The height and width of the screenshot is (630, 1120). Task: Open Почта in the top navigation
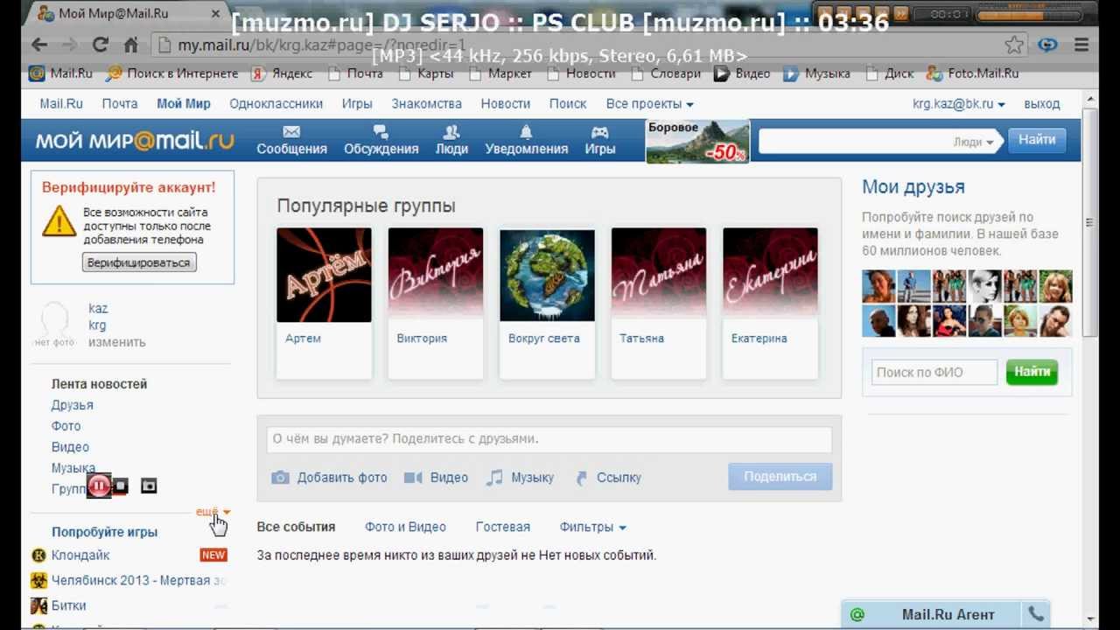pyautogui.click(x=119, y=103)
